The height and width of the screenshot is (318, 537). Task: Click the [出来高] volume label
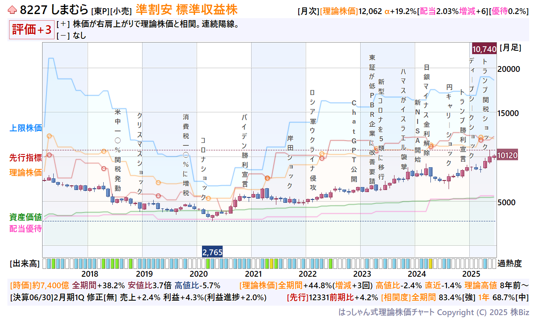pos(24,263)
